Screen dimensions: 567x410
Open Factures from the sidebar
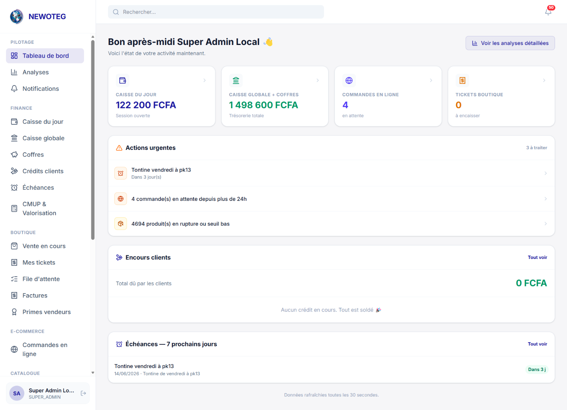45,296
